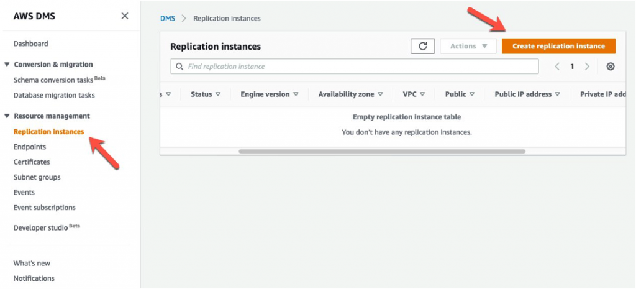This screenshot has height=289, width=636.
Task: Collapse Conversion & migration section
Action: click(7, 65)
